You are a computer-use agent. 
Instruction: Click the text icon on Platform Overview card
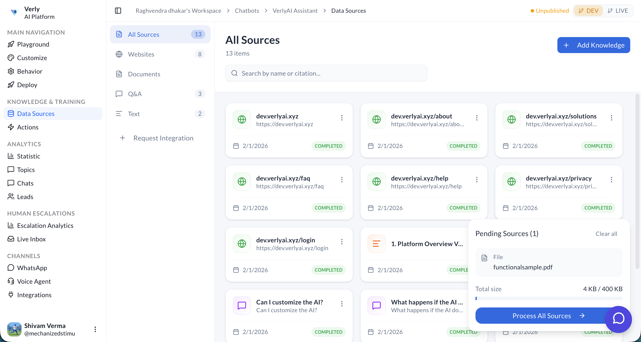[x=376, y=244]
